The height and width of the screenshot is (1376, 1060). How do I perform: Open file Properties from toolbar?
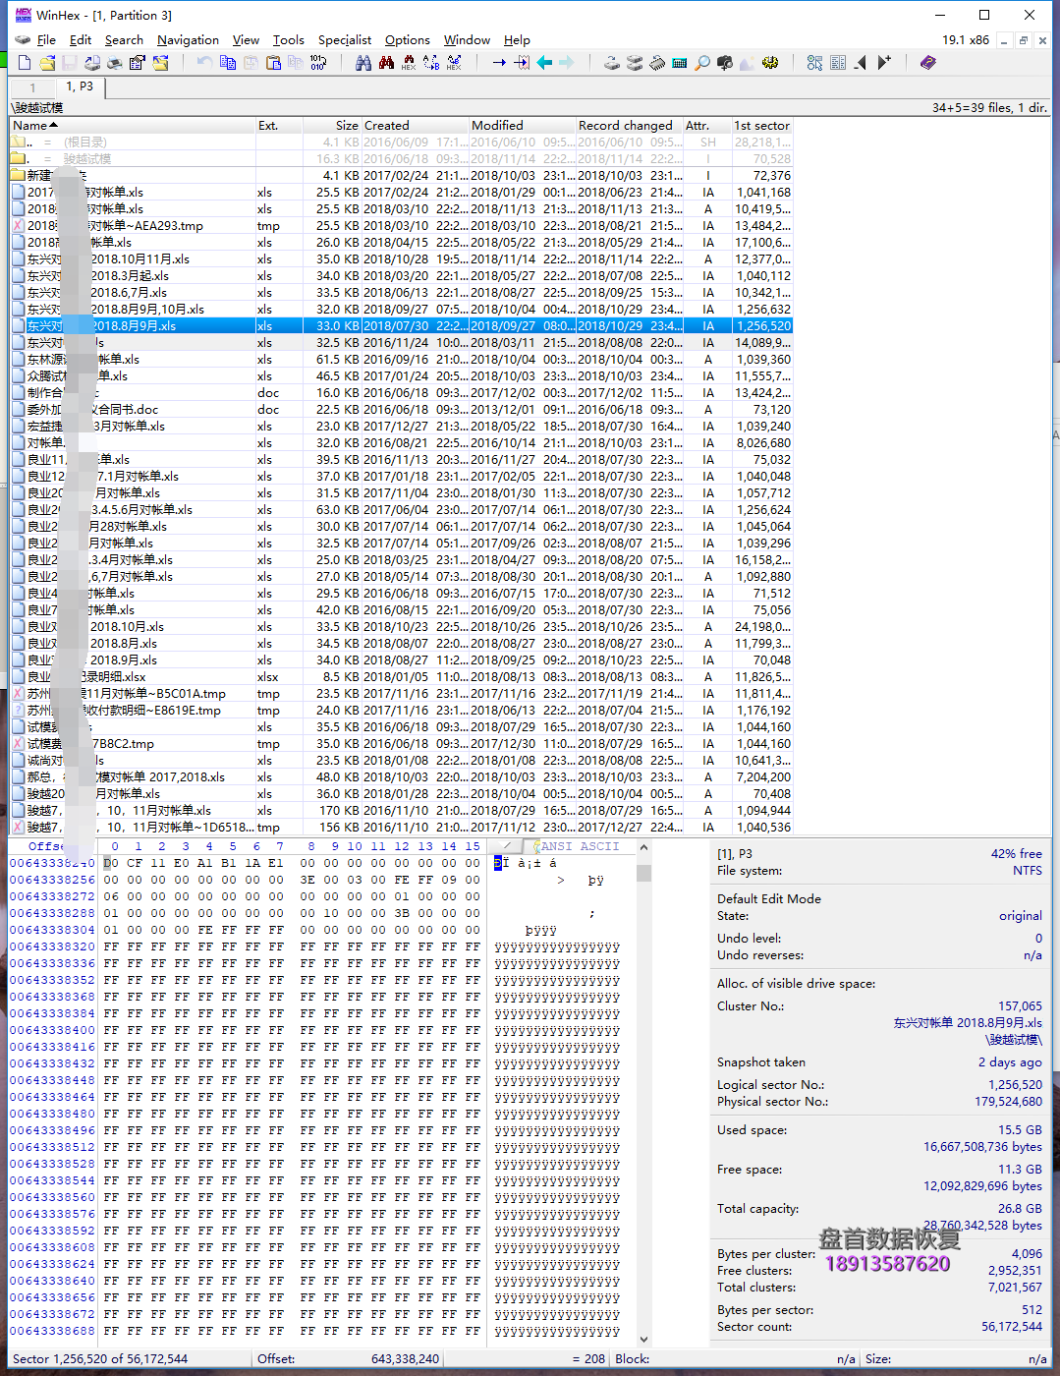point(138,63)
